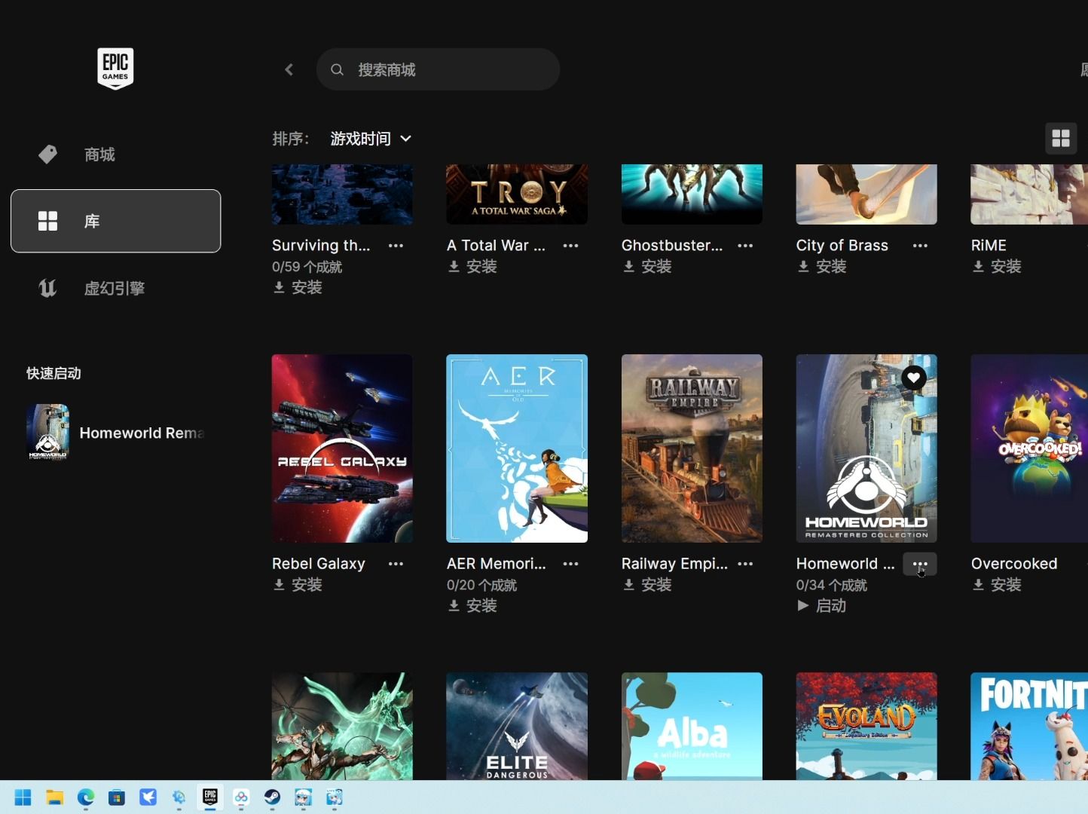This screenshot has width=1088, height=814.
Task: Install Railway Empire
Action: [647, 584]
